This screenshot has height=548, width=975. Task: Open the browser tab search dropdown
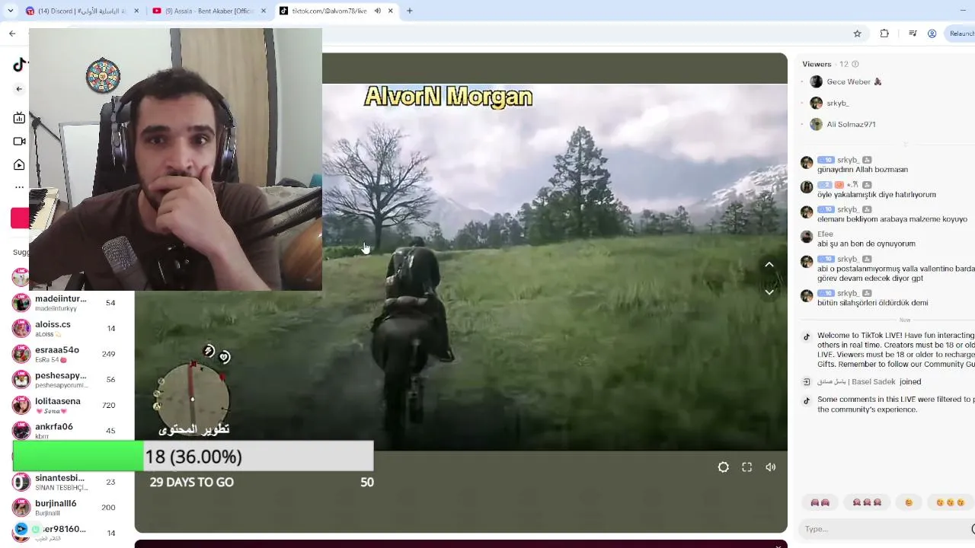pyautogui.click(x=12, y=11)
